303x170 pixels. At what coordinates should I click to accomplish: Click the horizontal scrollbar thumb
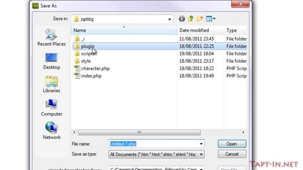pos(139,132)
